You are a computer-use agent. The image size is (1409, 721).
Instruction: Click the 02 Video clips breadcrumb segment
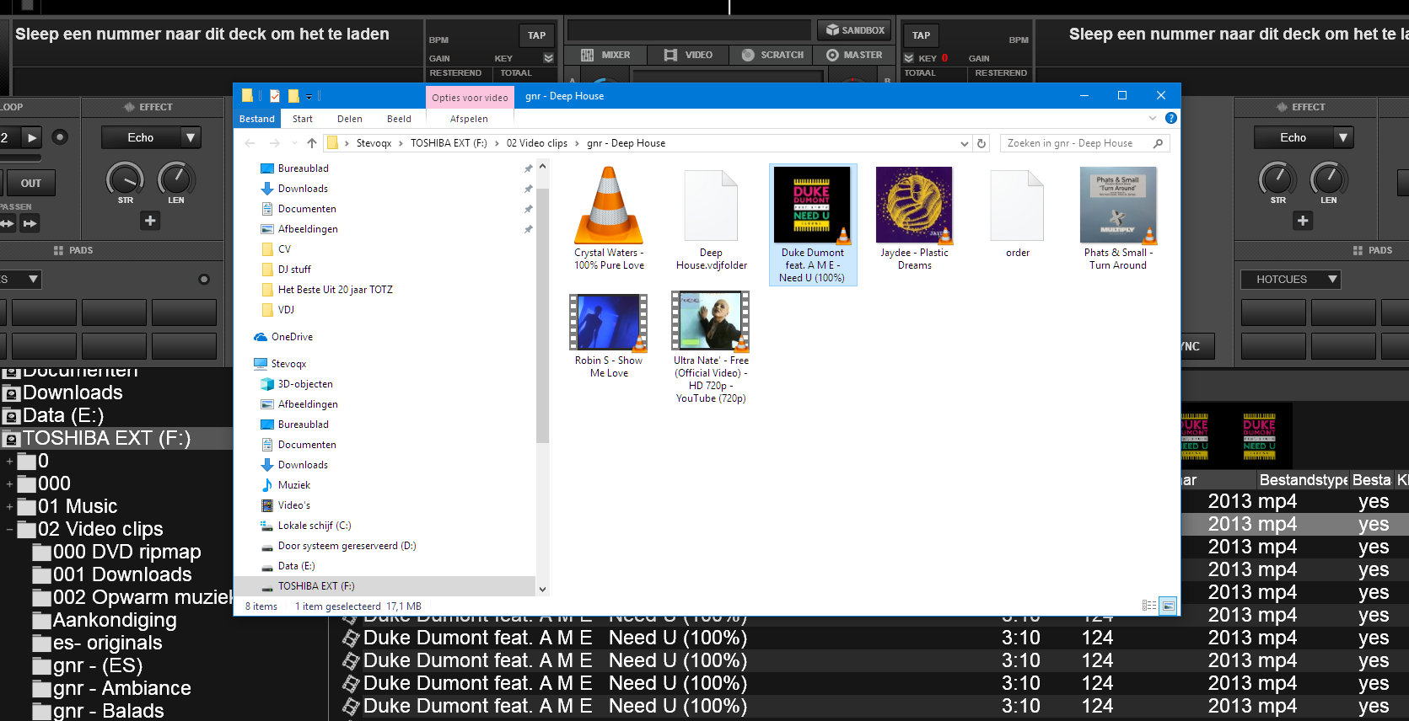[537, 143]
